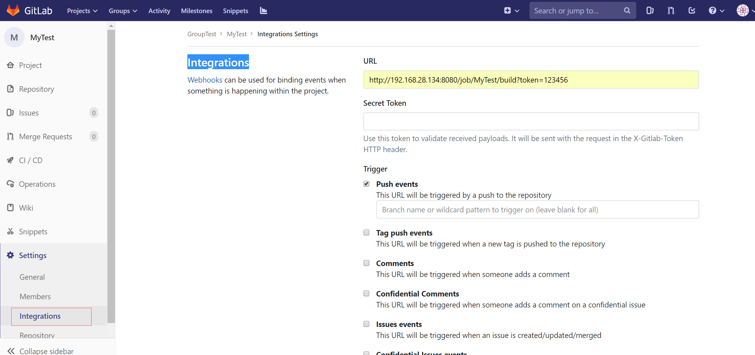The image size is (755, 355).
Task: Click the Push events label
Action: 397,184
